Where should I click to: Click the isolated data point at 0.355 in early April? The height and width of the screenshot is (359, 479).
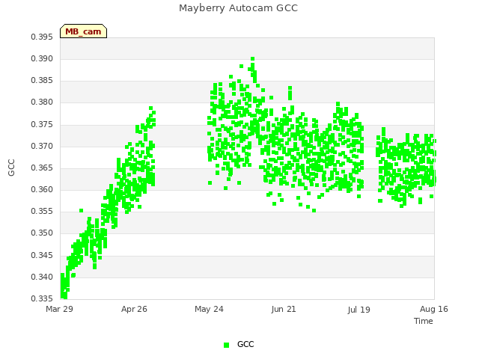pyautogui.click(x=82, y=211)
